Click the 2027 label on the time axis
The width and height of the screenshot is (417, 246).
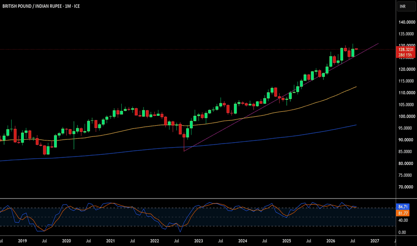[x=374, y=241]
